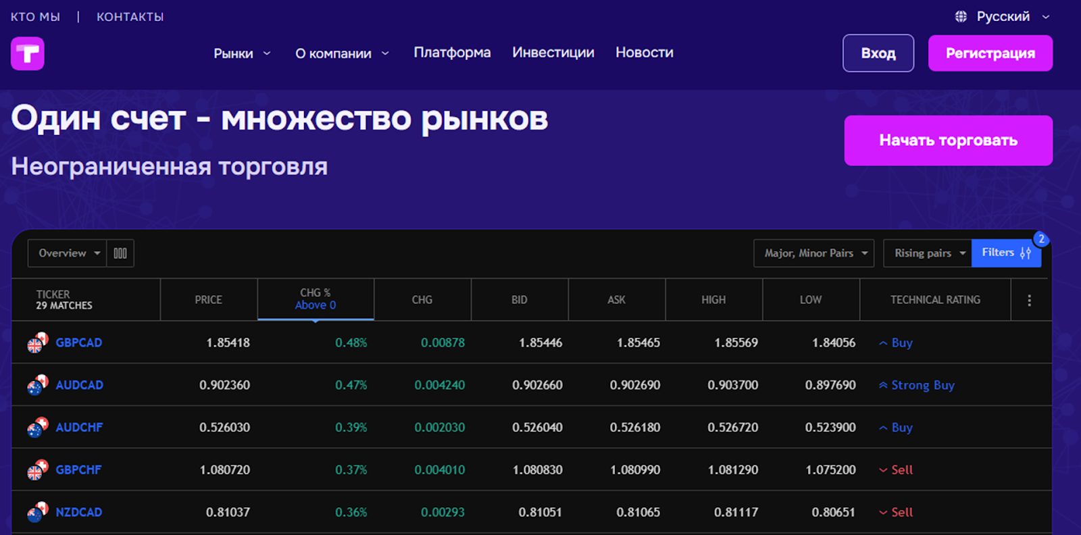
Task: Open the Filters settings button
Action: pos(1005,253)
